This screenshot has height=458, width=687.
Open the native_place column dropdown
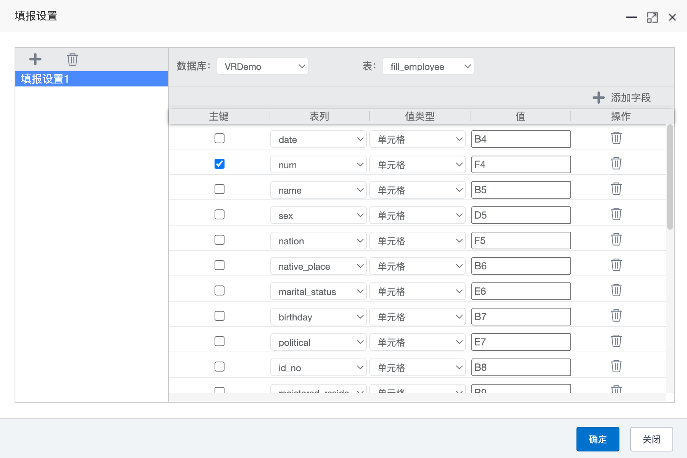tap(319, 266)
